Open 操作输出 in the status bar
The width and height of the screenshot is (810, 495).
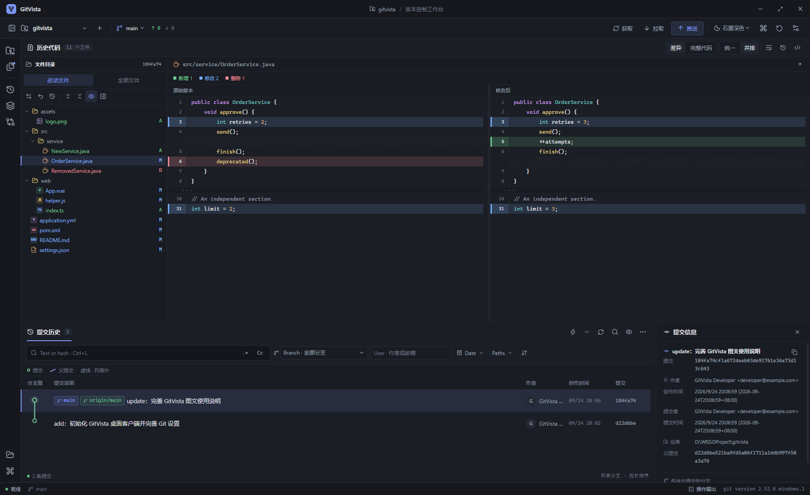pyautogui.click(x=702, y=489)
